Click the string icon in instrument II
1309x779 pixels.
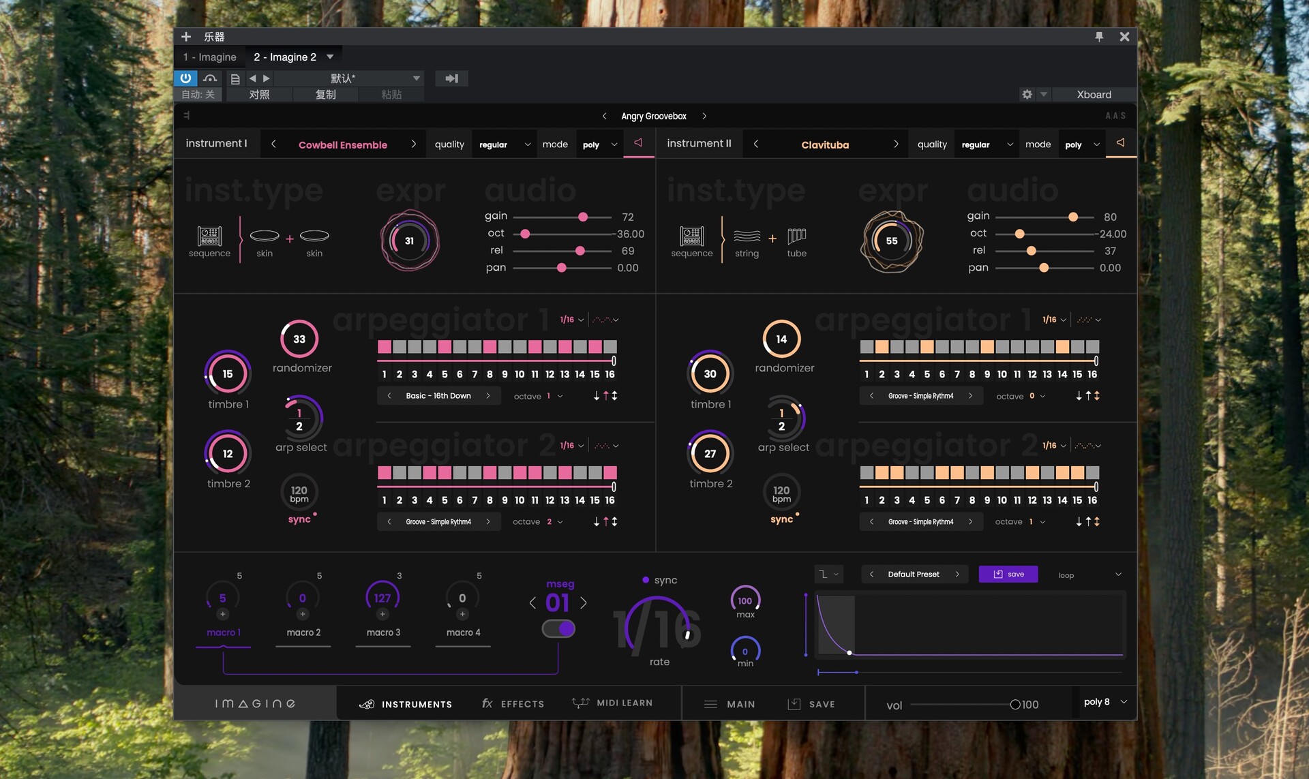(747, 236)
